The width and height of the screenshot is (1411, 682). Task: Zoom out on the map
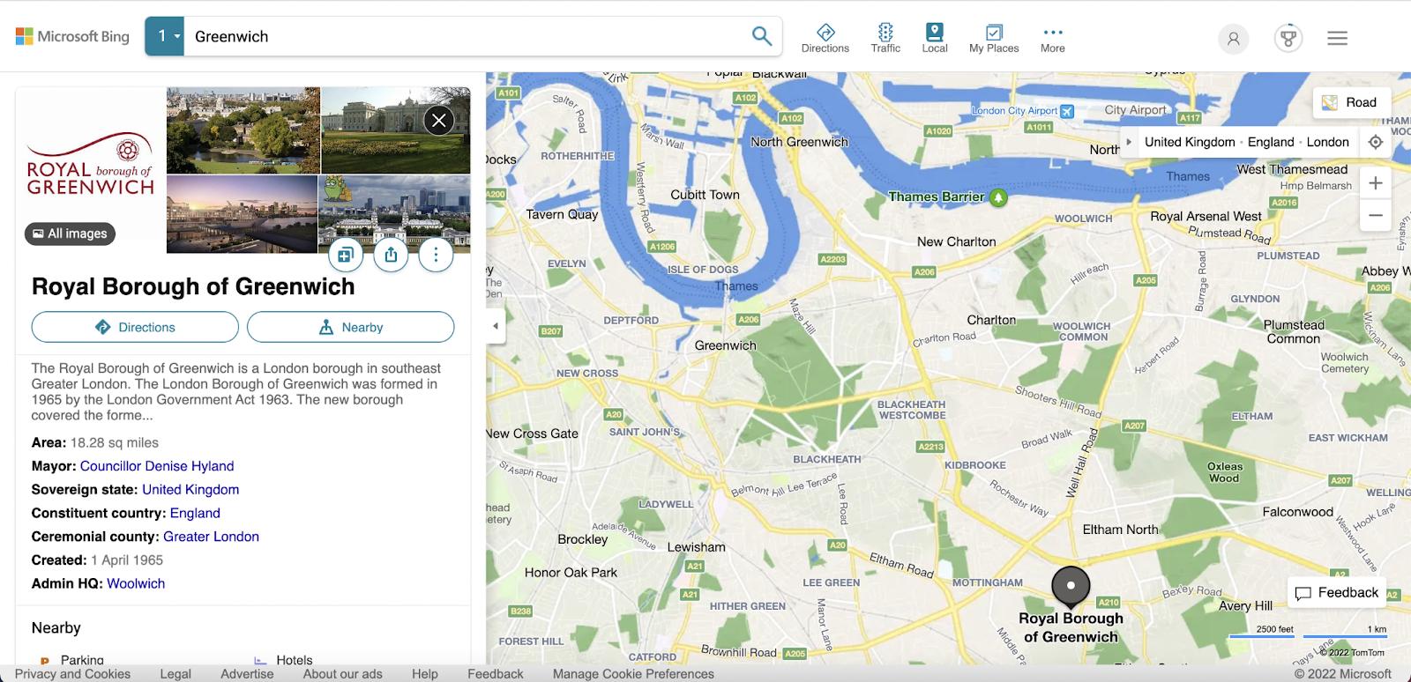click(1376, 216)
